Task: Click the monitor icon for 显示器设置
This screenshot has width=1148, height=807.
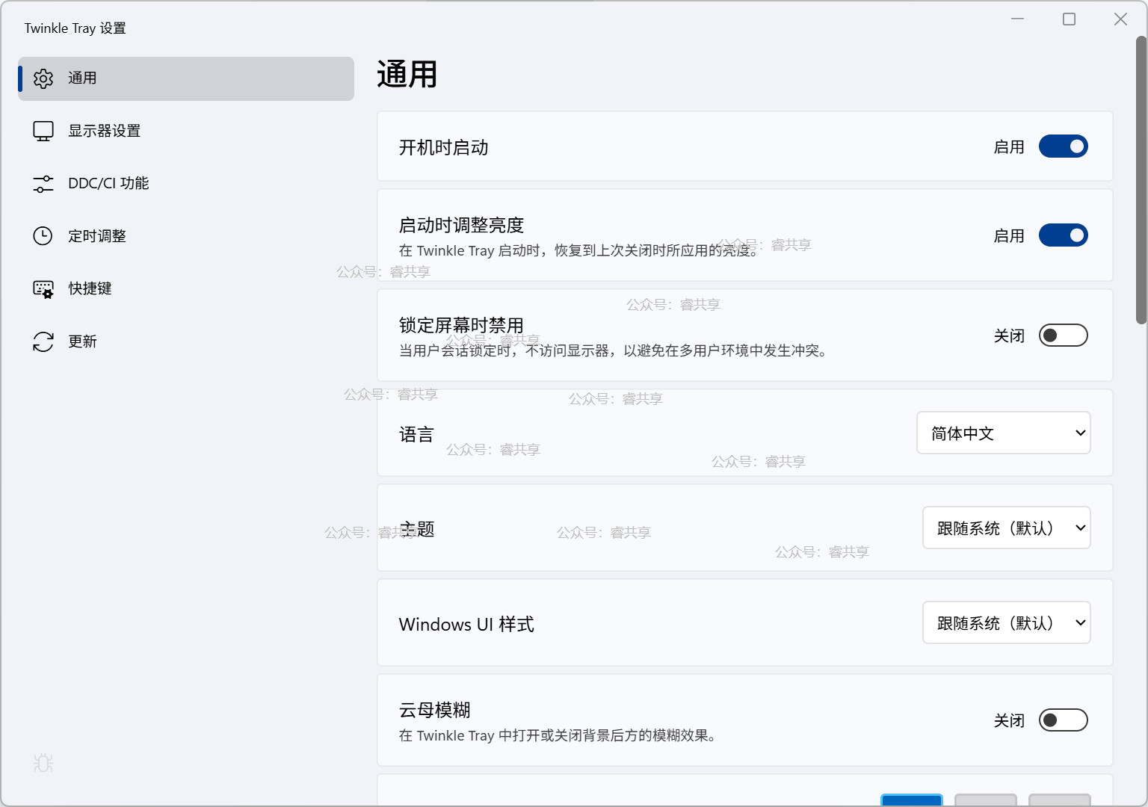Action: pos(43,132)
